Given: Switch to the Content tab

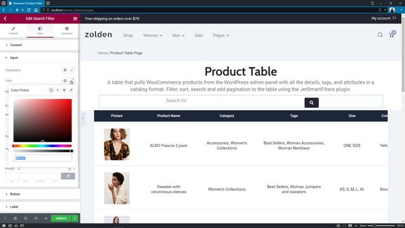Looking at the screenshot, I should click(13, 31).
